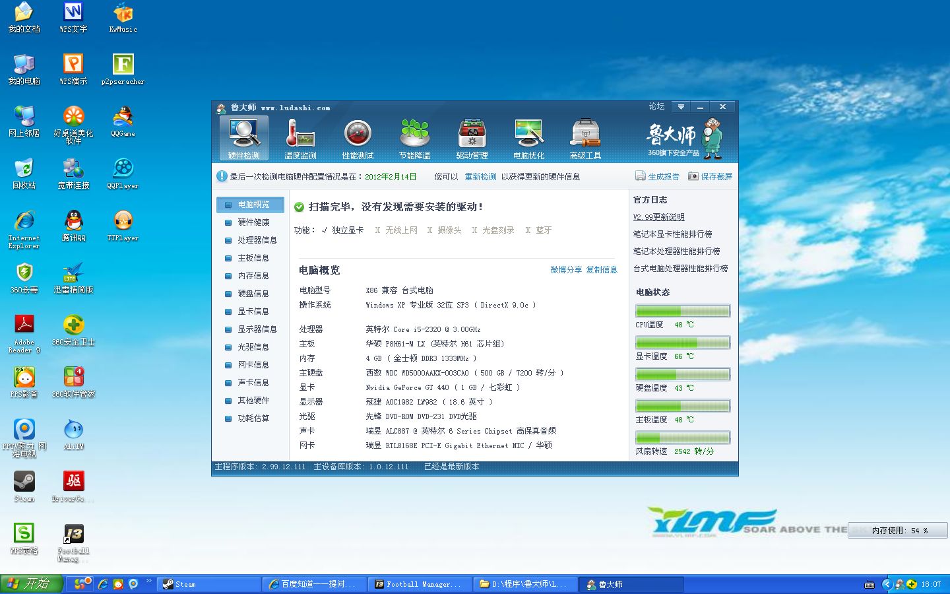Click 重新检测 re-detect link
The height and width of the screenshot is (594, 950).
(x=480, y=177)
